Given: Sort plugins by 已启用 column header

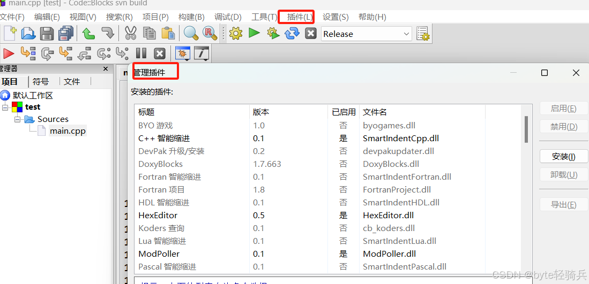Looking at the screenshot, I should (344, 112).
